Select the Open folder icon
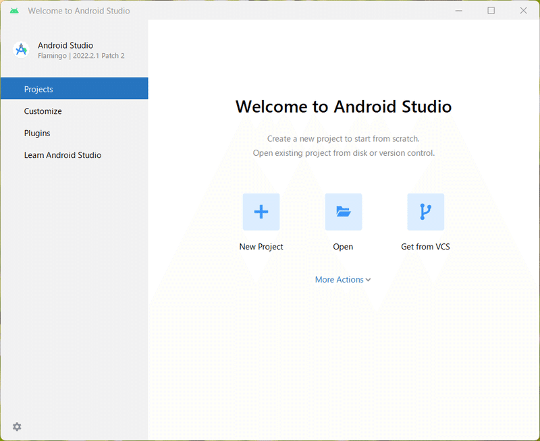 pyautogui.click(x=343, y=211)
